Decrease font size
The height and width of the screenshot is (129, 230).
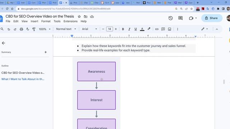pyautogui.click(x=103, y=29)
